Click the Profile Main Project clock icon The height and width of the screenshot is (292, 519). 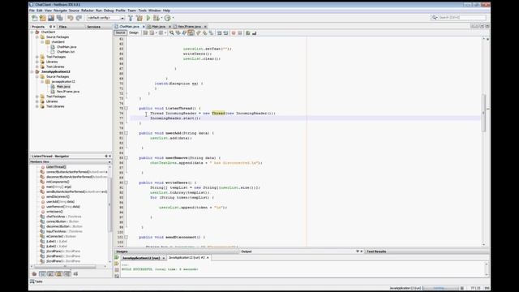click(x=168, y=18)
